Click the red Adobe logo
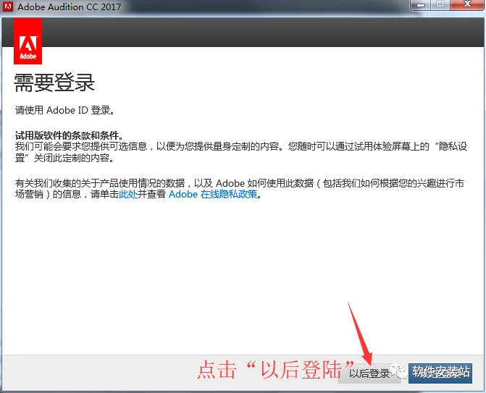The width and height of the screenshot is (486, 393). pos(28,41)
